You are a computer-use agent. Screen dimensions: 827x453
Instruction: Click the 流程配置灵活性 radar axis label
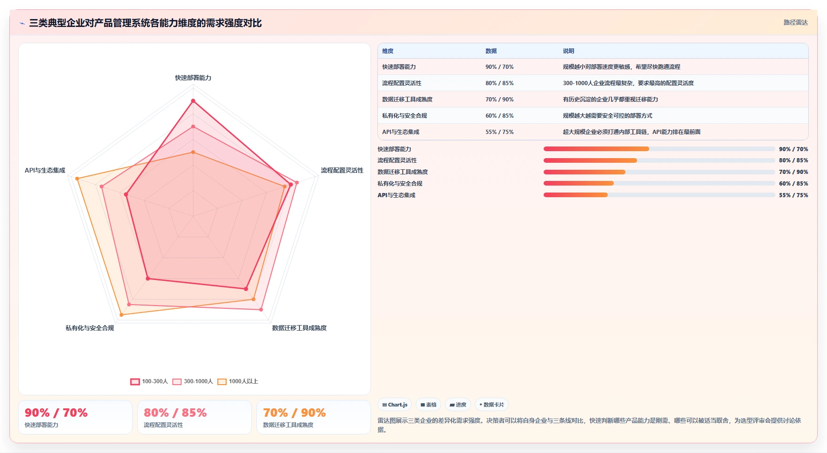(x=342, y=171)
